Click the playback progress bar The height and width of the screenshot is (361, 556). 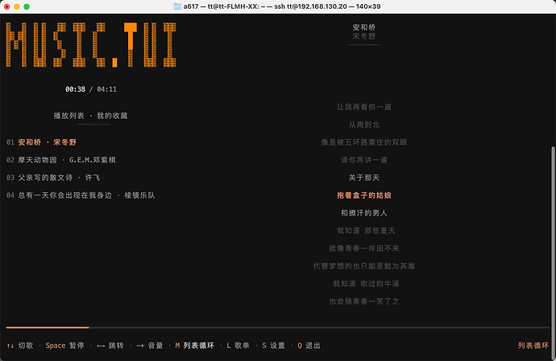[278, 328]
